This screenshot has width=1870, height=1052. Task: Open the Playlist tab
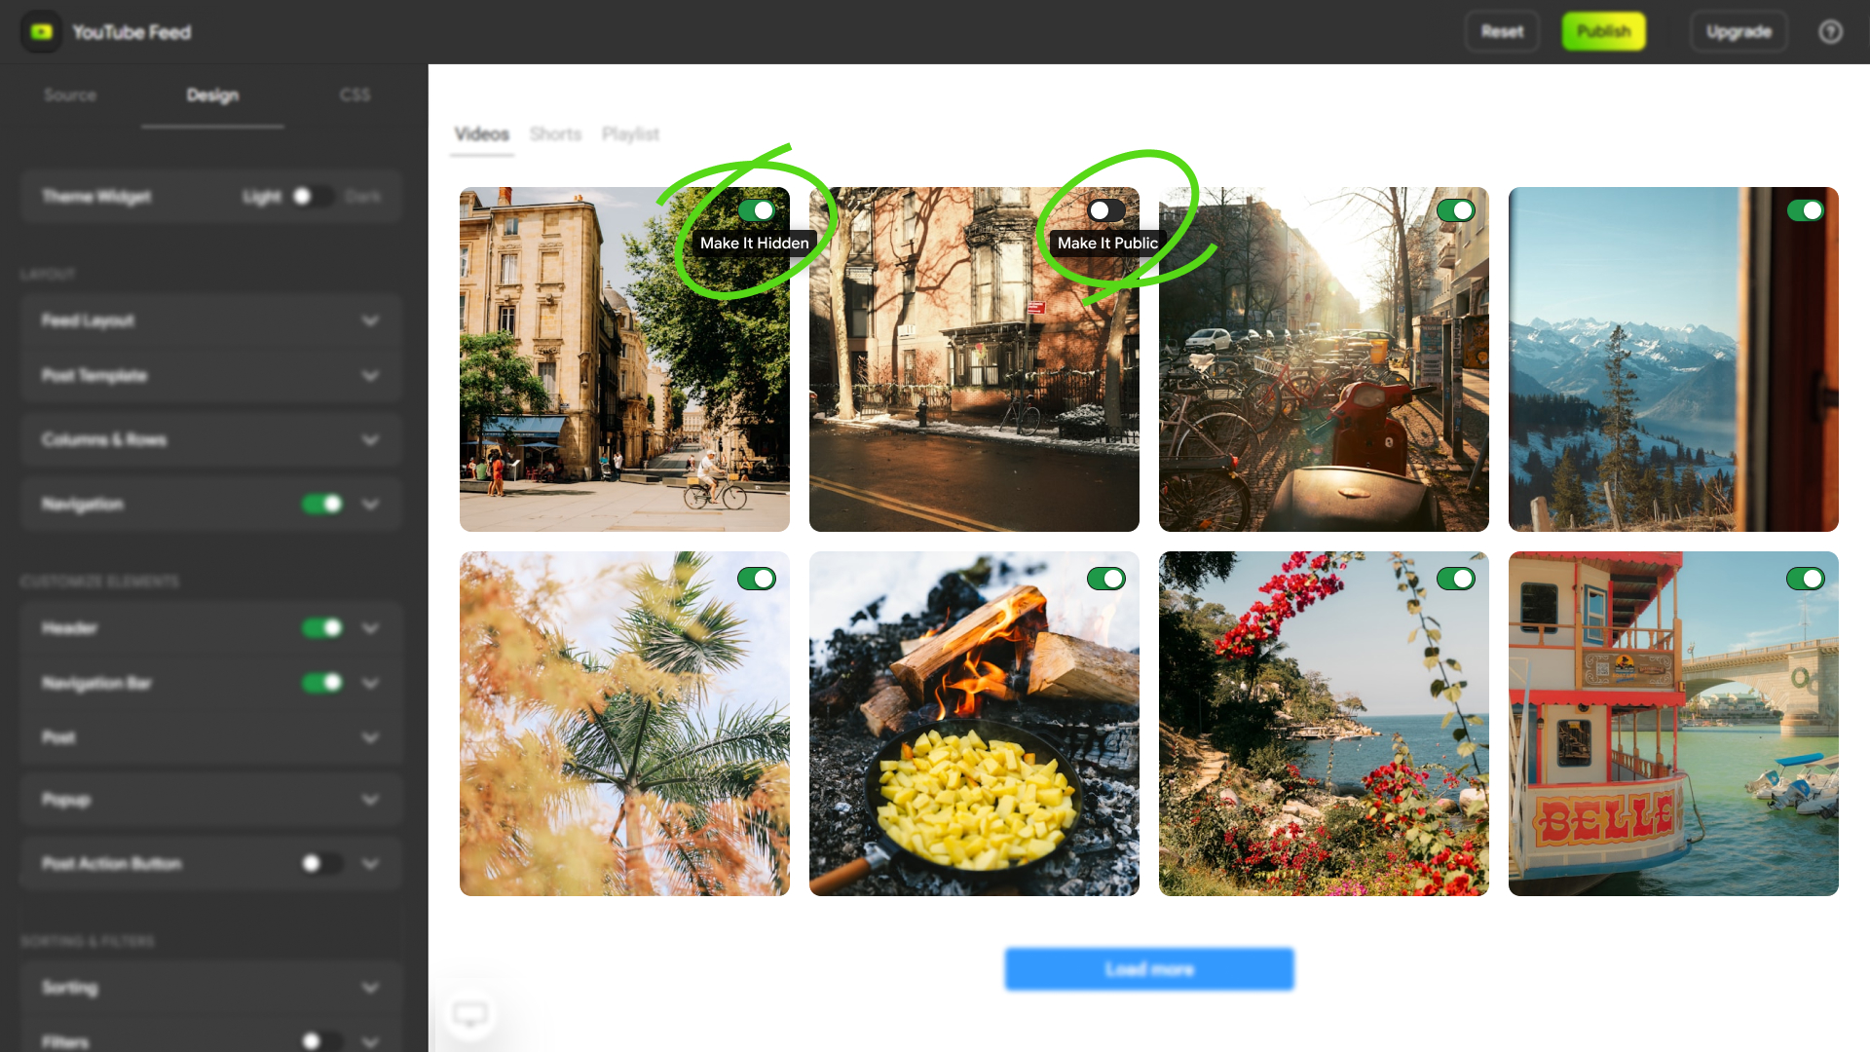630,133
